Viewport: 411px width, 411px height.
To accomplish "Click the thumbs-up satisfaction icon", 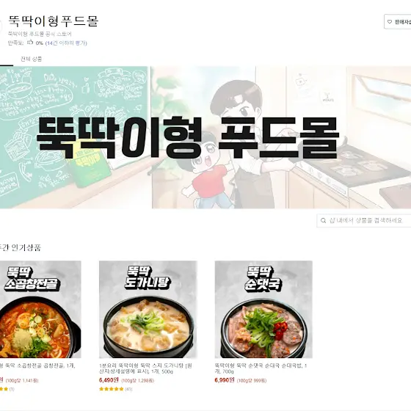I will point(30,43).
